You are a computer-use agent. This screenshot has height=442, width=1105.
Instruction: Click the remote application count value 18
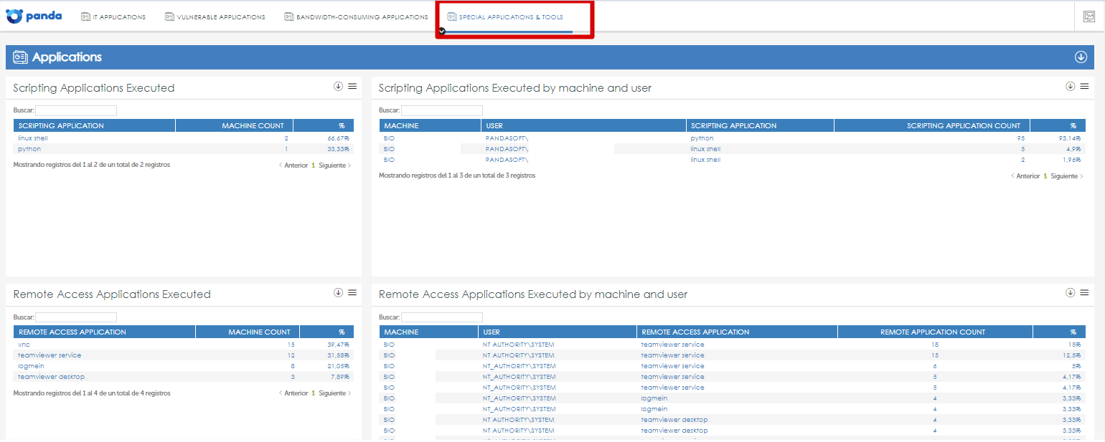934,345
